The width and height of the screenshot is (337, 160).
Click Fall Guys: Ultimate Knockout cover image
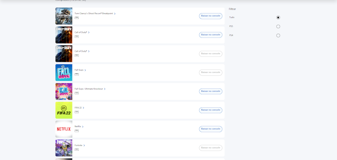(64, 91)
